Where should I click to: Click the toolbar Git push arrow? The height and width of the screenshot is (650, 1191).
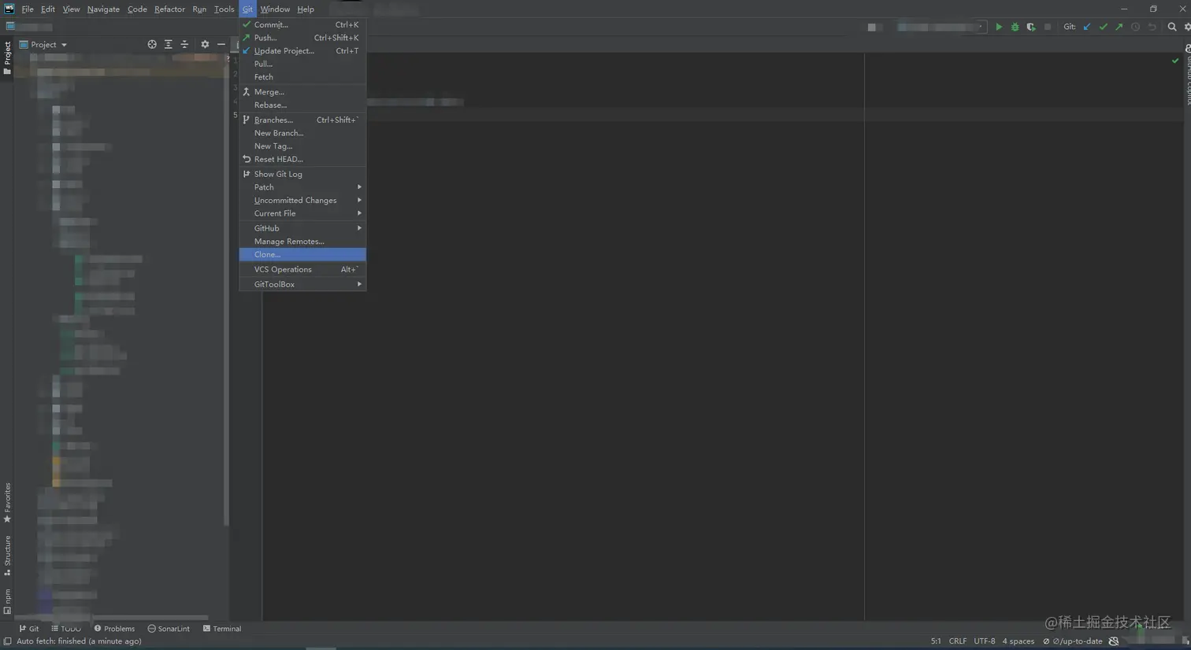tap(1119, 27)
